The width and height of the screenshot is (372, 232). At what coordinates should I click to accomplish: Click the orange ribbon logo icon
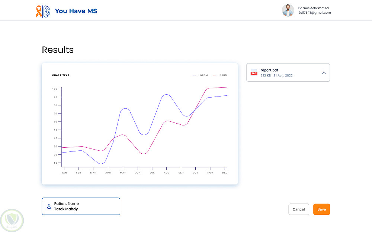[x=38, y=11]
